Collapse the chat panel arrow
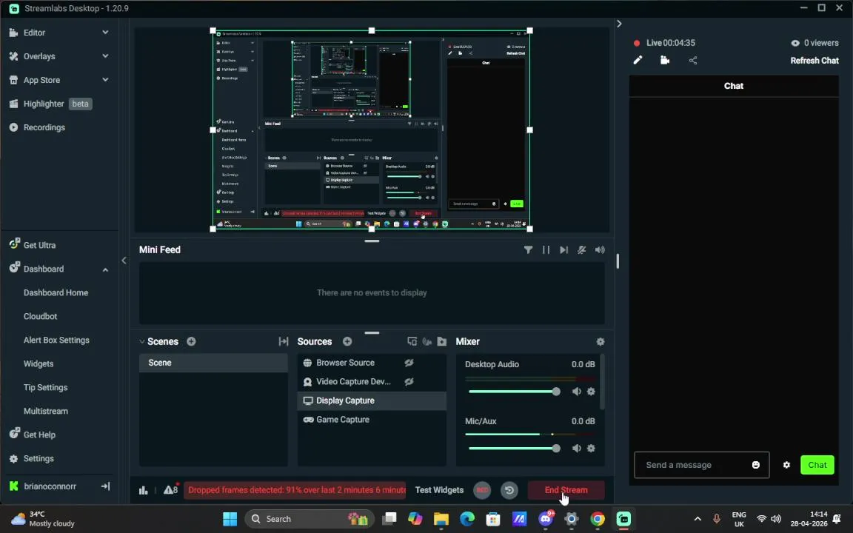Image resolution: width=853 pixels, height=533 pixels. point(619,24)
